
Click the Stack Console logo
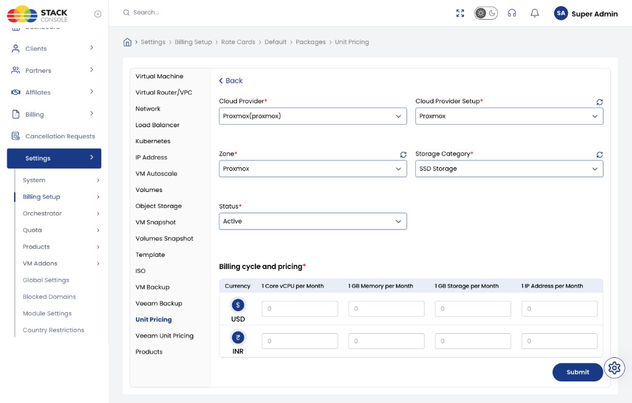(x=38, y=14)
